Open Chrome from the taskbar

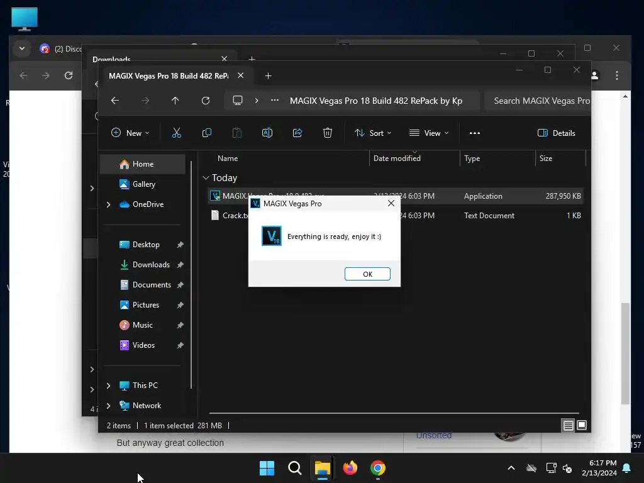coord(378,468)
